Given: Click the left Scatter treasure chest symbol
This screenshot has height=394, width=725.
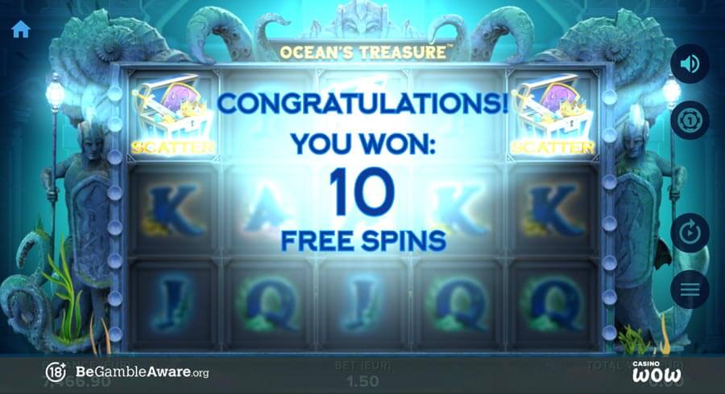Looking at the screenshot, I should pyautogui.click(x=173, y=114).
